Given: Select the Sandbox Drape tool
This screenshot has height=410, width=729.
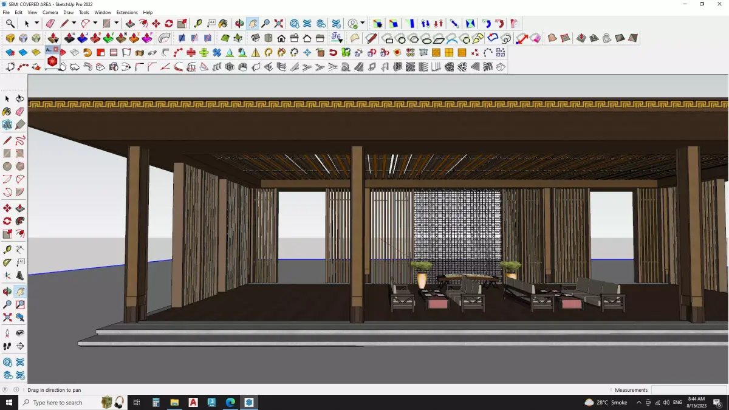Looking at the screenshot, I should [x=607, y=38].
